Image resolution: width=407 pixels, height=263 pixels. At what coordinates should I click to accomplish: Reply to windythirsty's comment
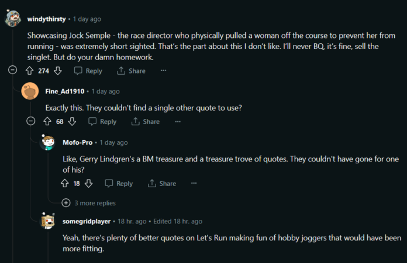88,71
